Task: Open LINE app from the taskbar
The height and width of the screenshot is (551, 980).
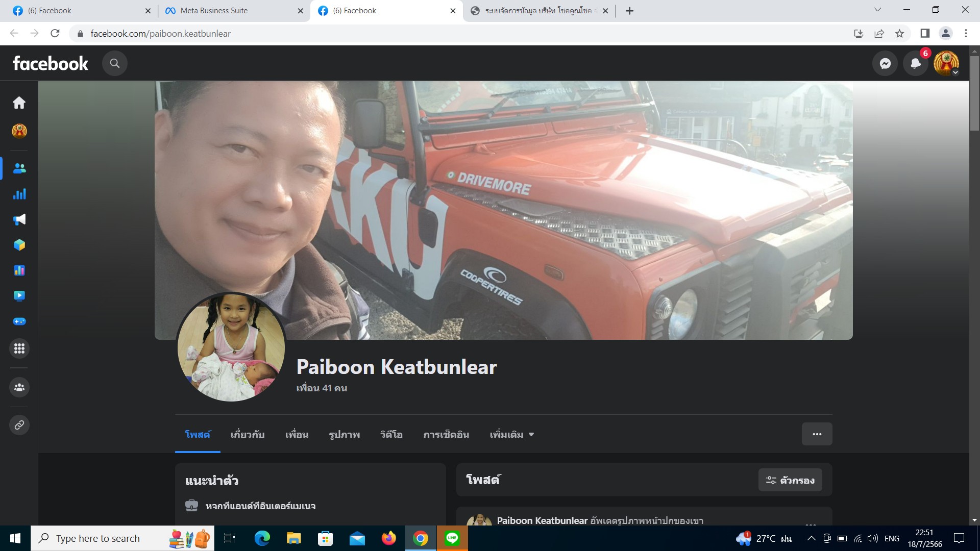Action: coord(452,538)
